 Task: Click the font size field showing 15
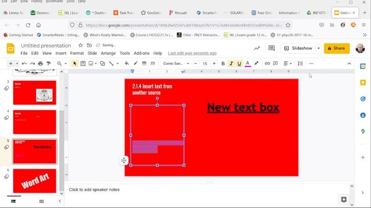(x=205, y=64)
